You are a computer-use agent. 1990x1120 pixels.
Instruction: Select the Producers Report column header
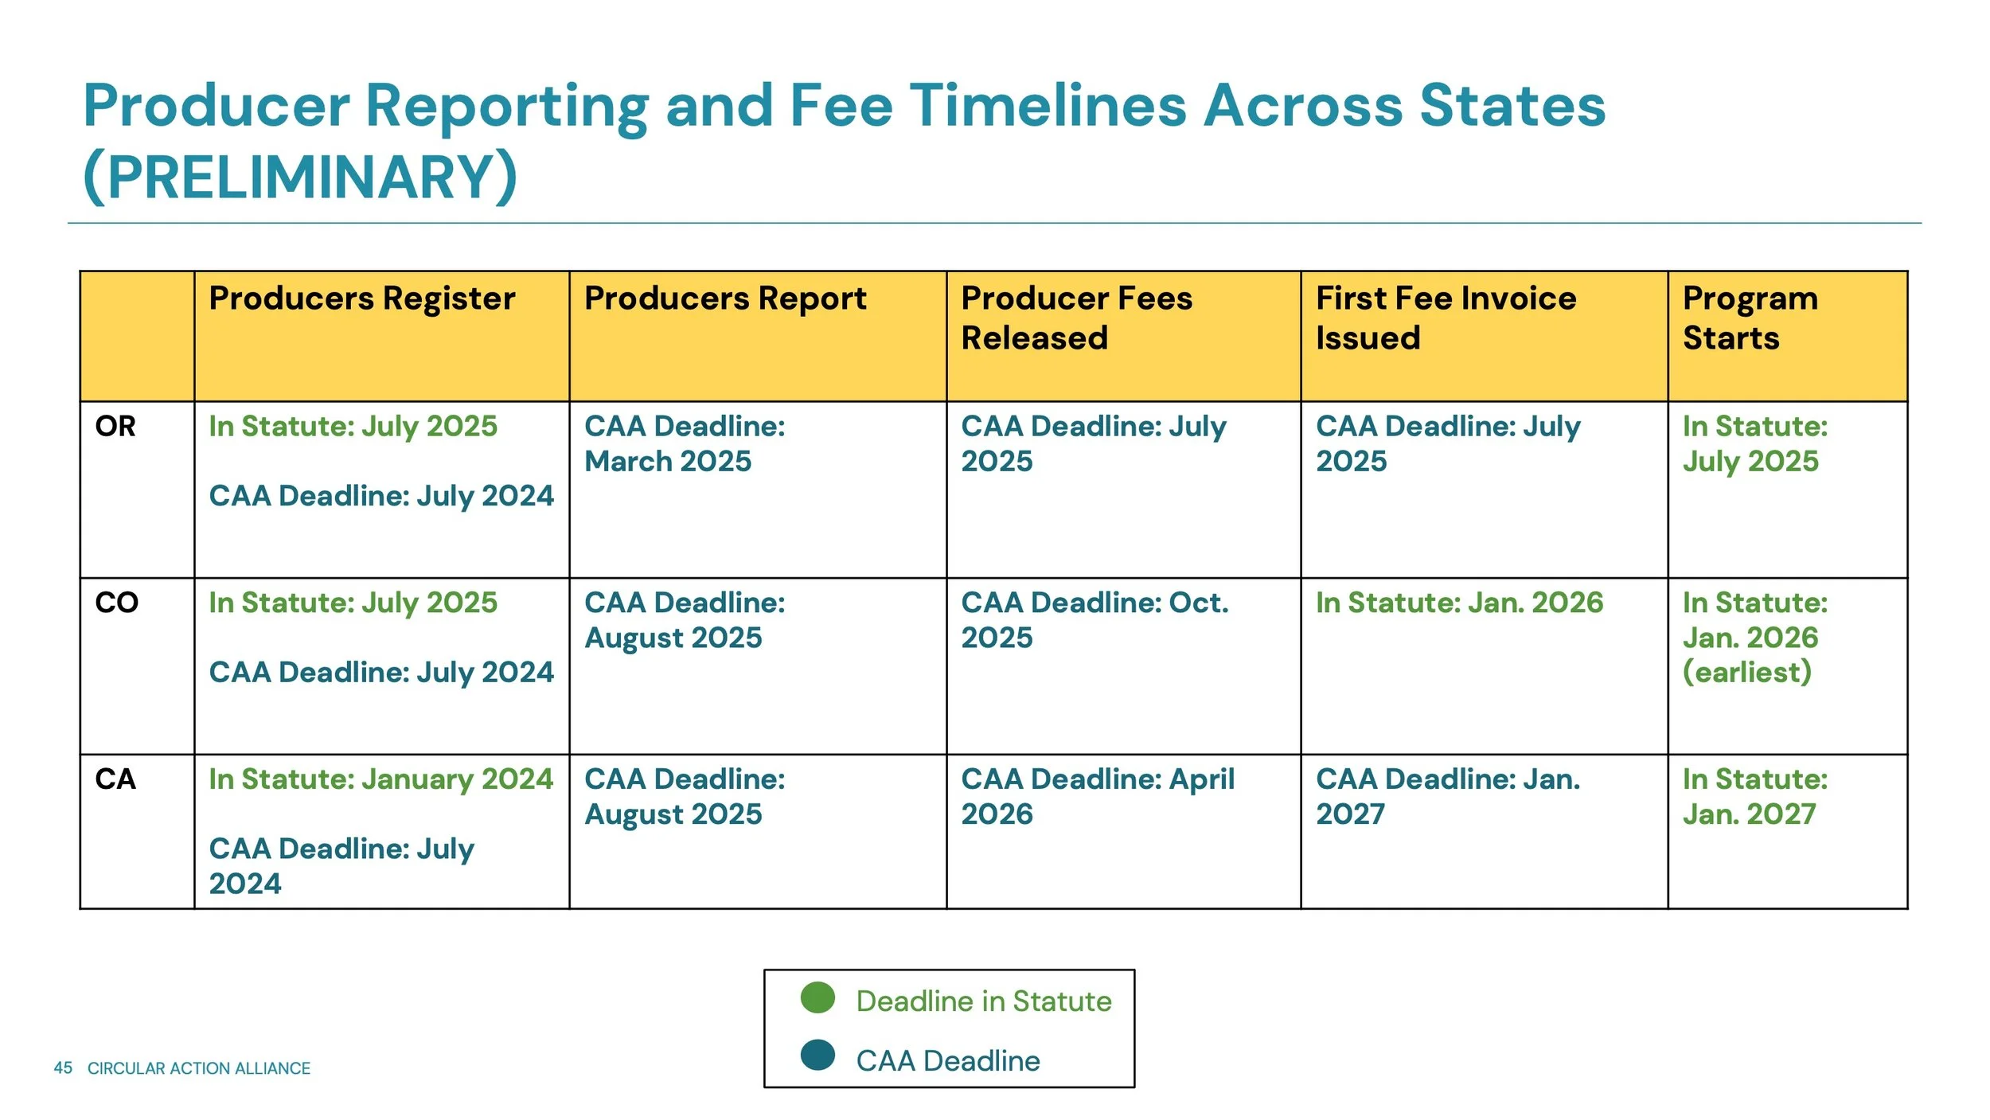[725, 299]
